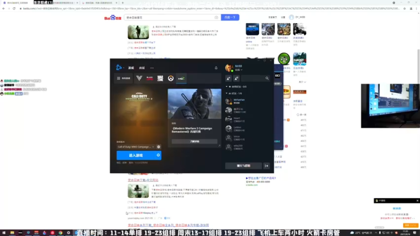Viewport: 420px width, 236px height.
Task: Click the region globe icon beside version dropdown
Action: [x=159, y=147]
